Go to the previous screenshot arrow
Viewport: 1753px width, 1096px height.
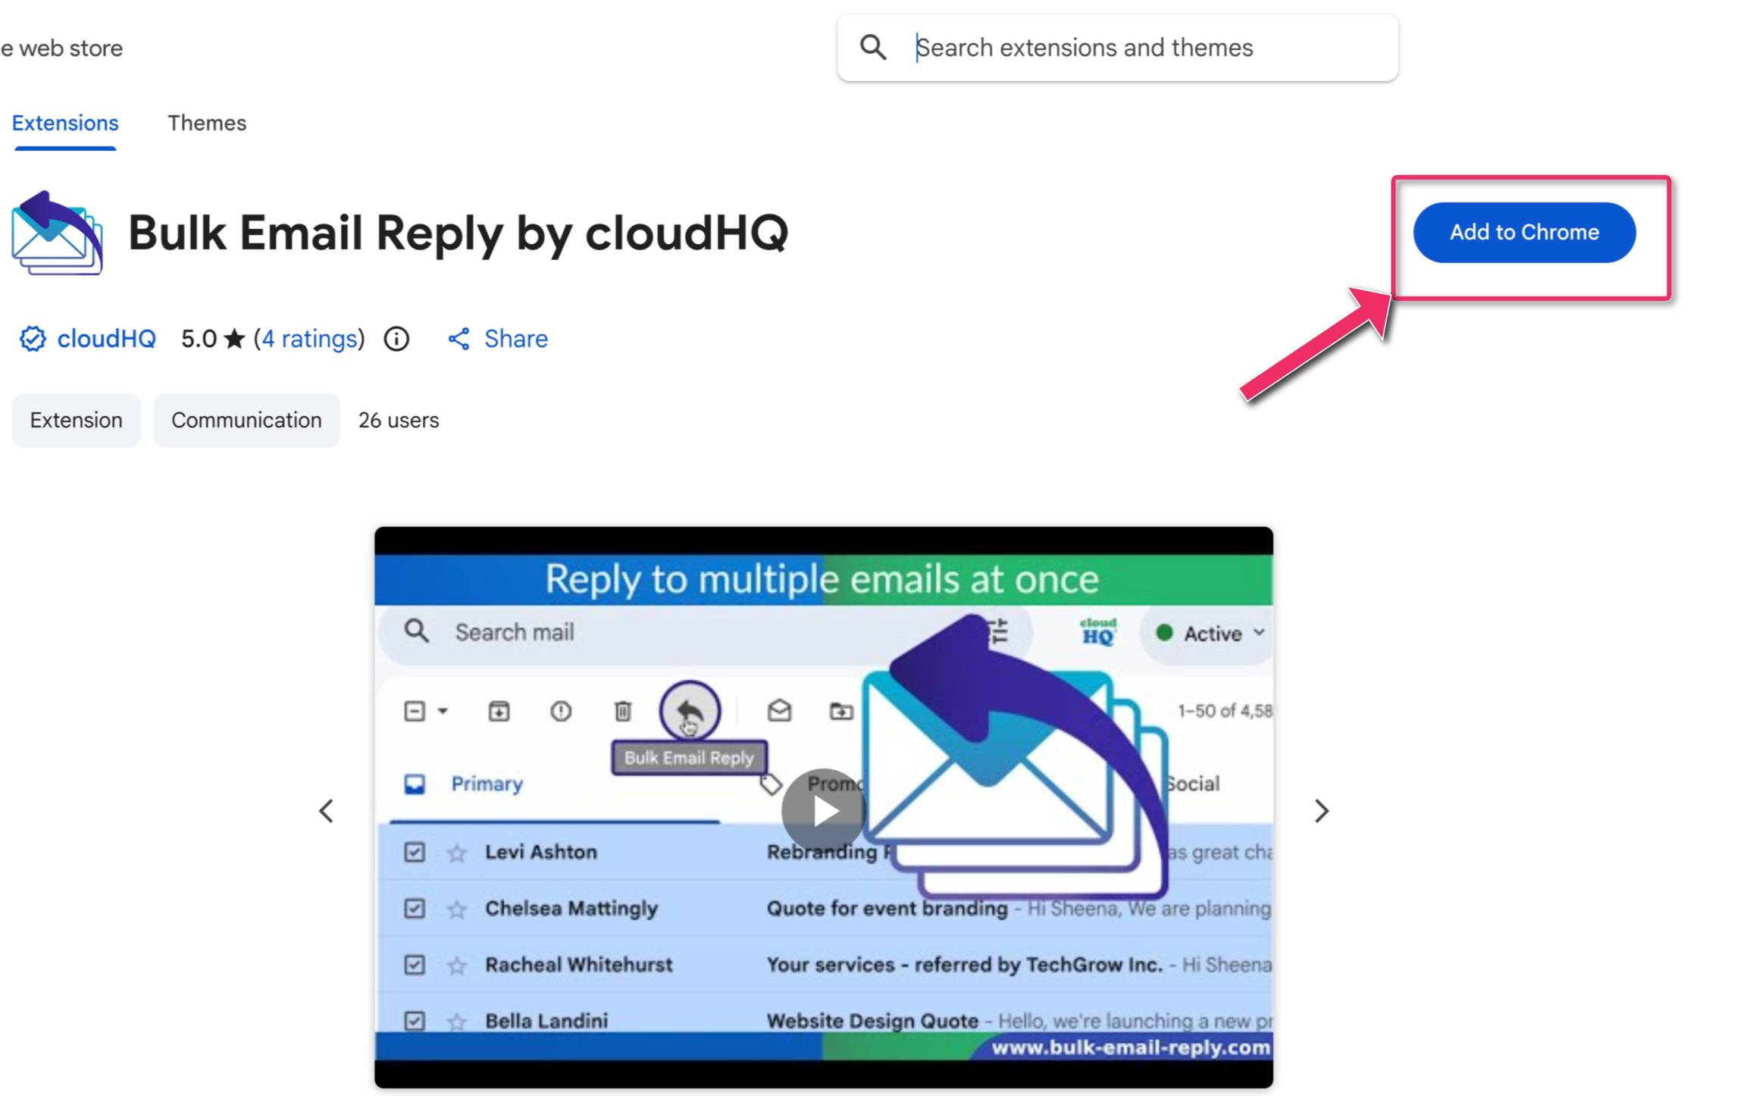pyautogui.click(x=327, y=811)
